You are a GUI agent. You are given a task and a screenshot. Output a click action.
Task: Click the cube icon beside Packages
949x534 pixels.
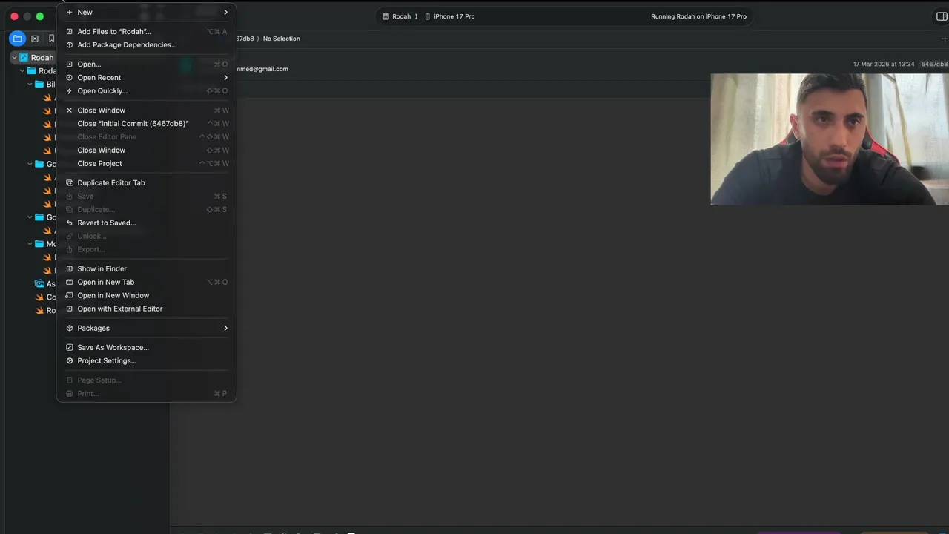pos(70,328)
